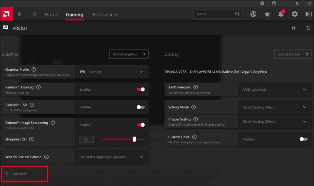314x186 pixels.
Task: Click the bug report icon
Action: point(263,3)
